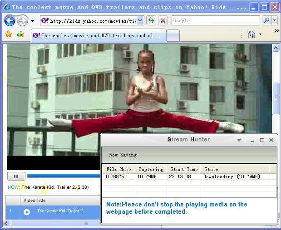
Task: Click the 'Downloading (10.79MB)' state cell
Action: click(232, 176)
